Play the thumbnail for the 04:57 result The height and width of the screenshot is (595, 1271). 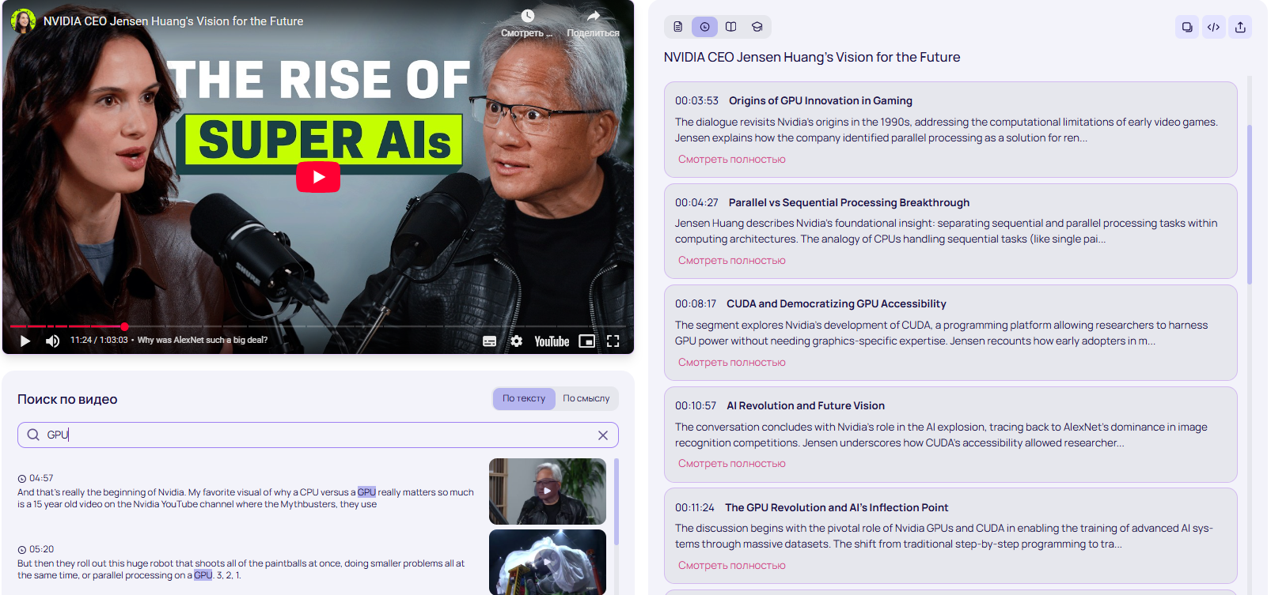click(548, 491)
